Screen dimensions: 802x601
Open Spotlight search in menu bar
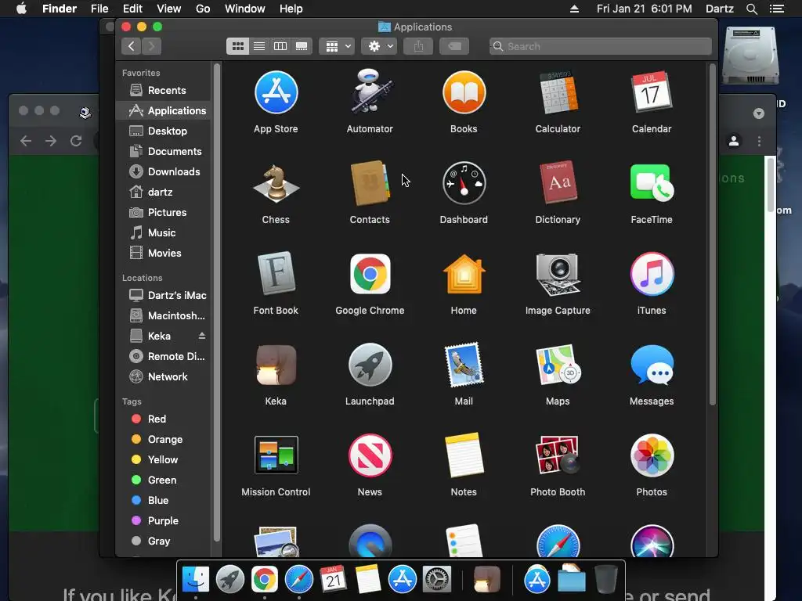click(x=751, y=9)
